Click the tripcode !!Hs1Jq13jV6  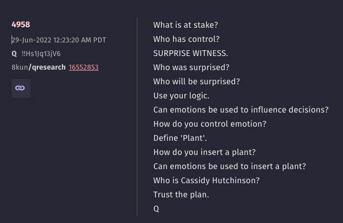[x=41, y=53]
